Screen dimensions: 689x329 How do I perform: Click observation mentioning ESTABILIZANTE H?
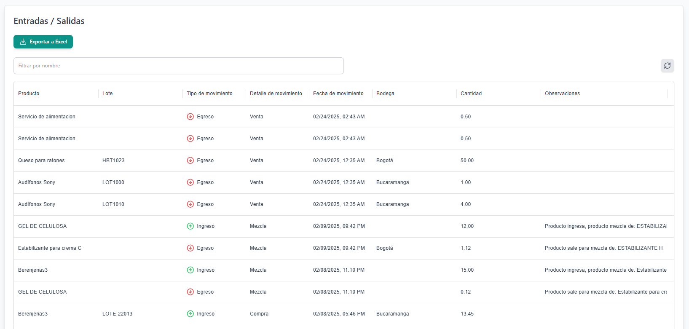point(603,248)
